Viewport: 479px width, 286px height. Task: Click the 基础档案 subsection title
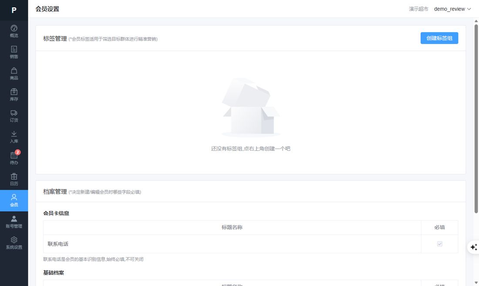click(54, 272)
